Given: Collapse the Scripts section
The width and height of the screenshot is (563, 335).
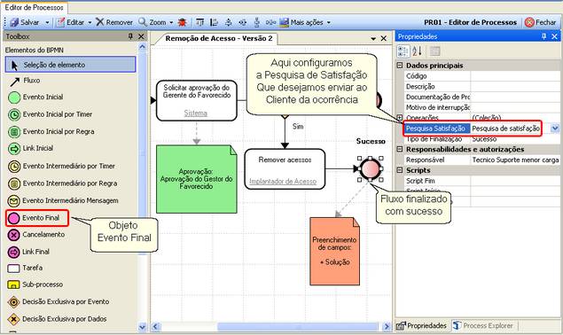Looking at the screenshot, I should click(400, 170).
